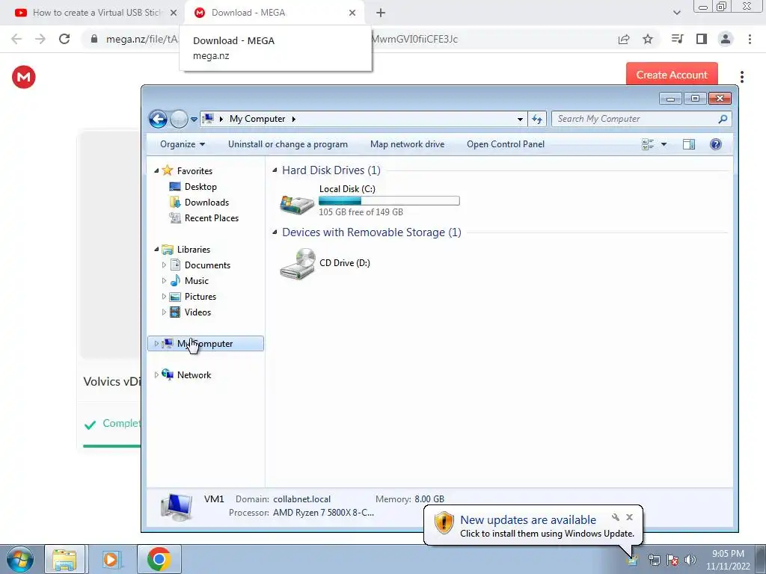Select the CD Drive (D:) icon

(298, 264)
